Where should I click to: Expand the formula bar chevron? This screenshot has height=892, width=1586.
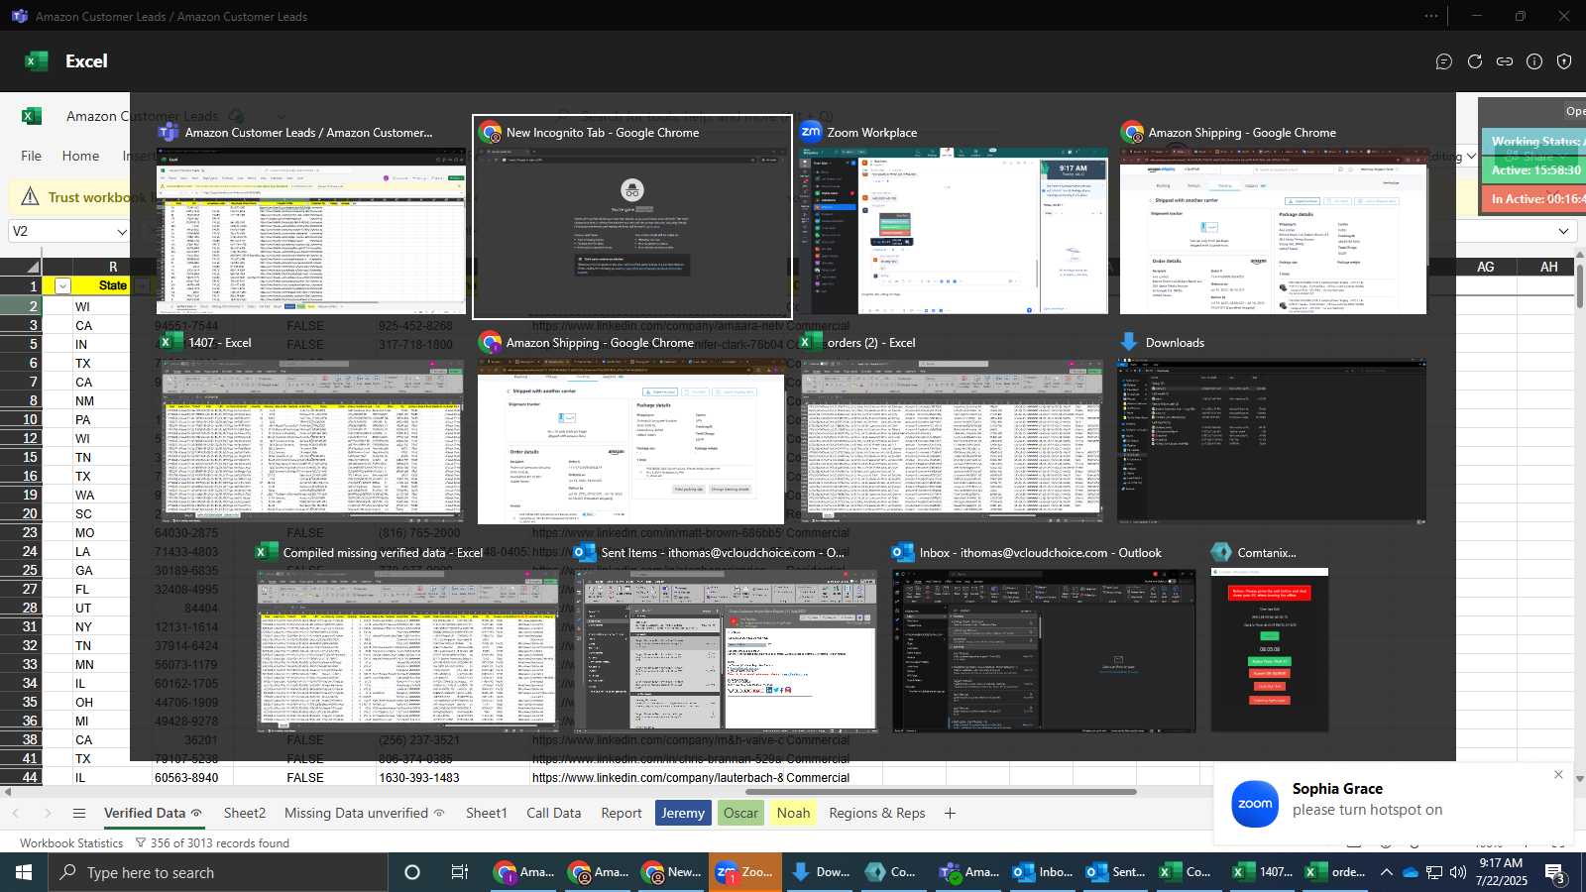coord(1563,231)
